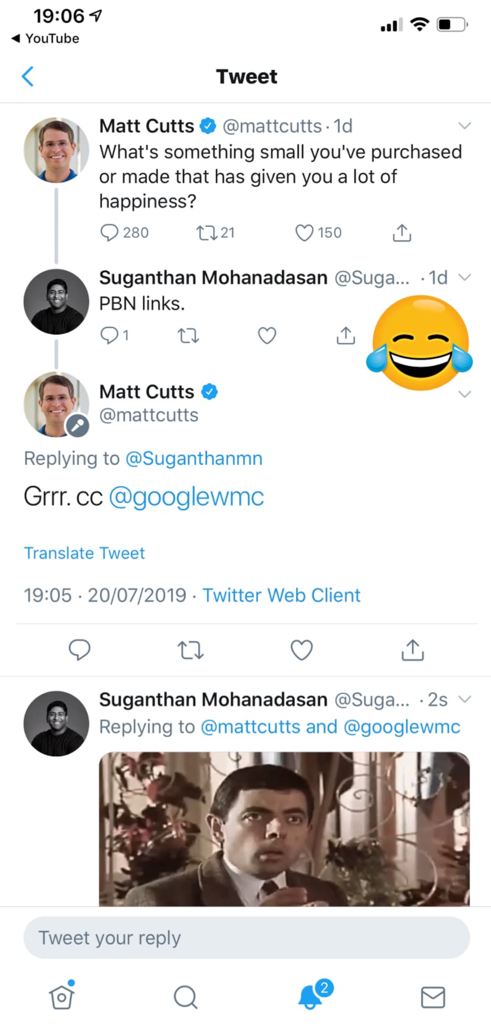Reply to Matt Cutts' happiness question tweet
This screenshot has width=491, height=1028.
[109, 233]
